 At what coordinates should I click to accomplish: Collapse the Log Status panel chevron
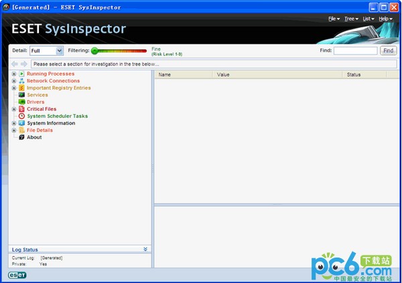tap(145, 249)
